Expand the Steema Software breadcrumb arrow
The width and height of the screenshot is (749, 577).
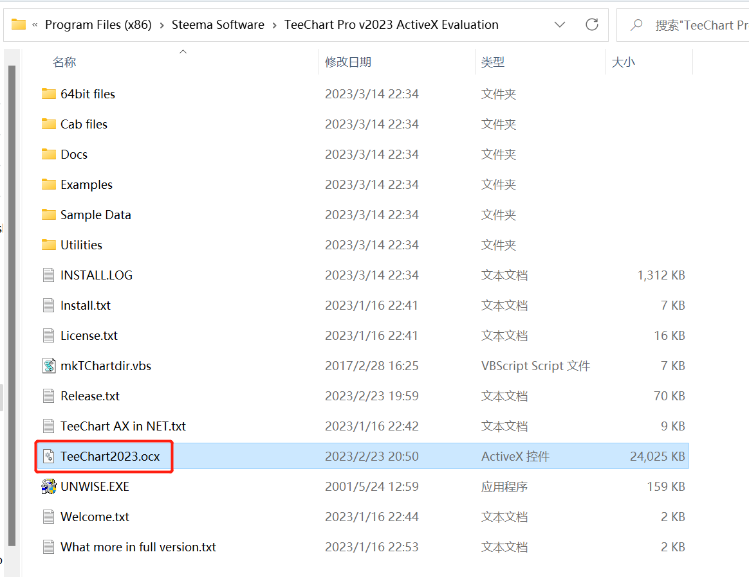(274, 25)
